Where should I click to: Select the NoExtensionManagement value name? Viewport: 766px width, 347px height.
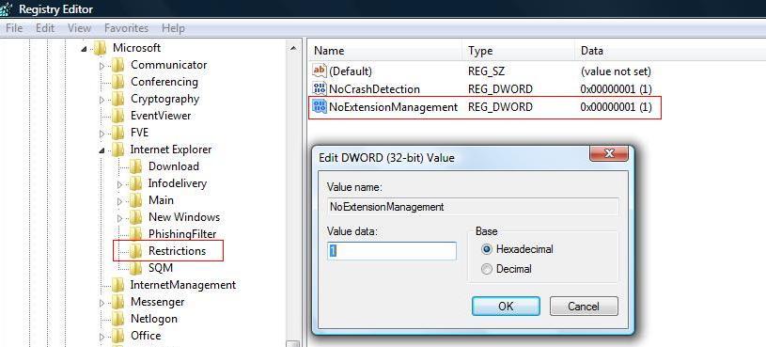point(393,106)
